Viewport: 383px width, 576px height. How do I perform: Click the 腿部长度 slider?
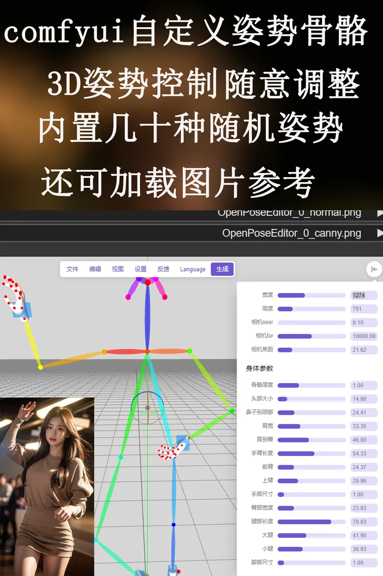[311, 522]
